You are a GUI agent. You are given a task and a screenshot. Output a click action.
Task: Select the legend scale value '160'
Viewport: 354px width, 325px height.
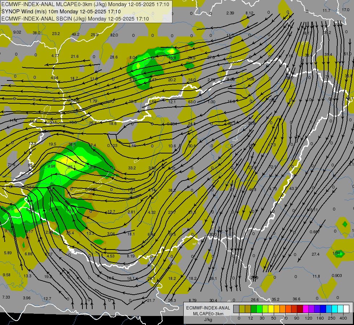[320, 318]
